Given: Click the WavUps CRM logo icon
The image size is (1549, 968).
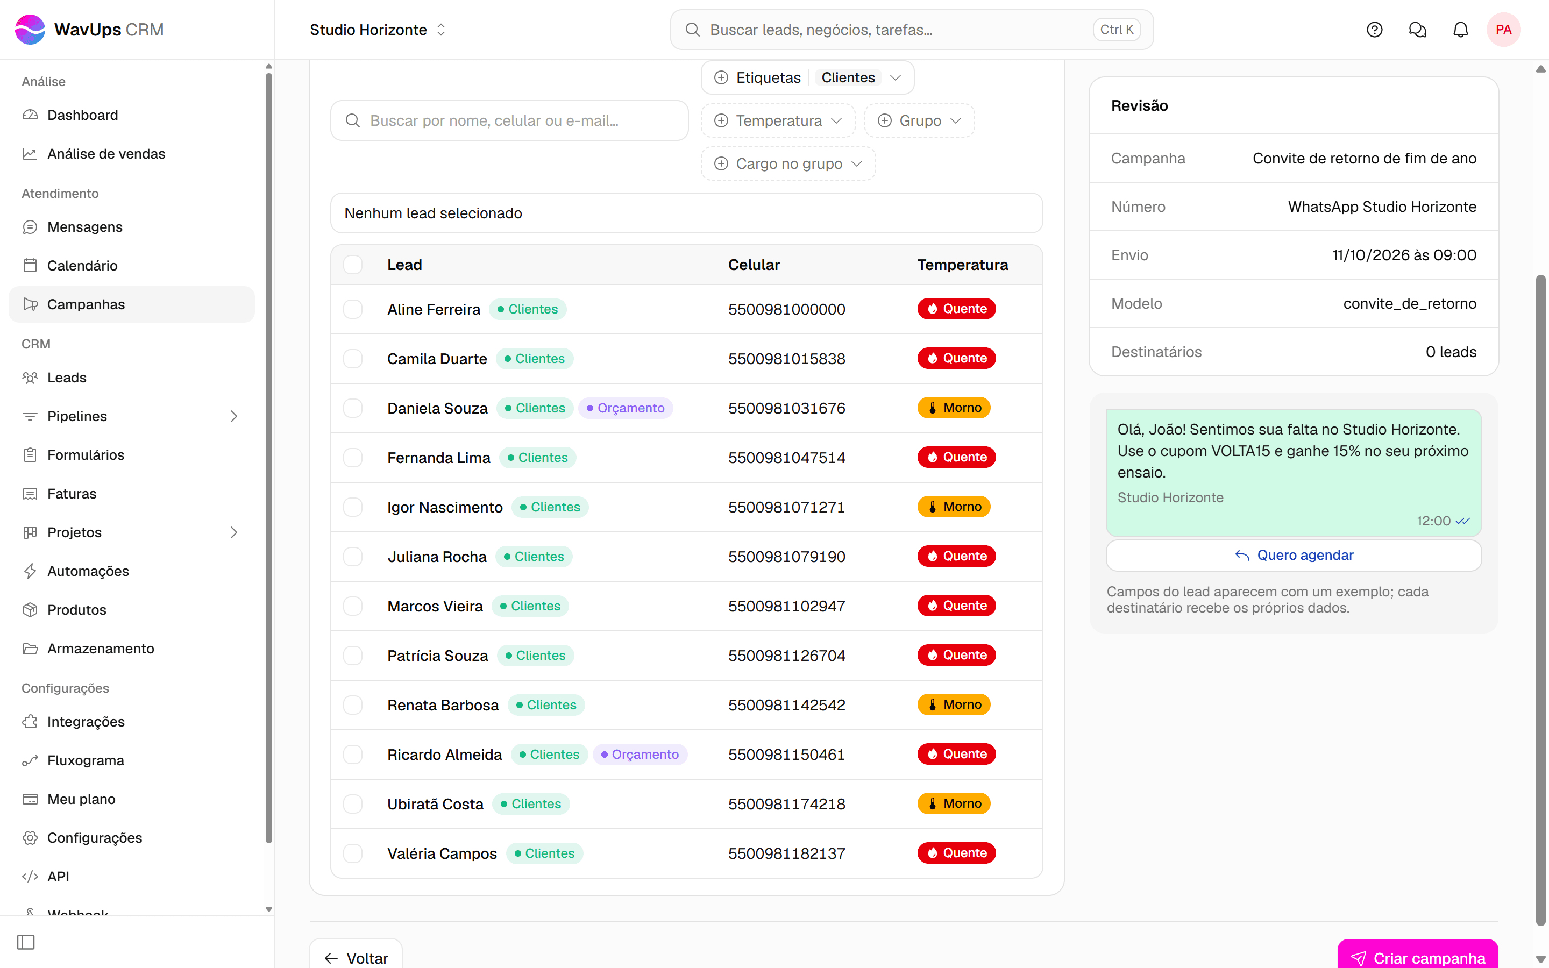Looking at the screenshot, I should pyautogui.click(x=30, y=30).
